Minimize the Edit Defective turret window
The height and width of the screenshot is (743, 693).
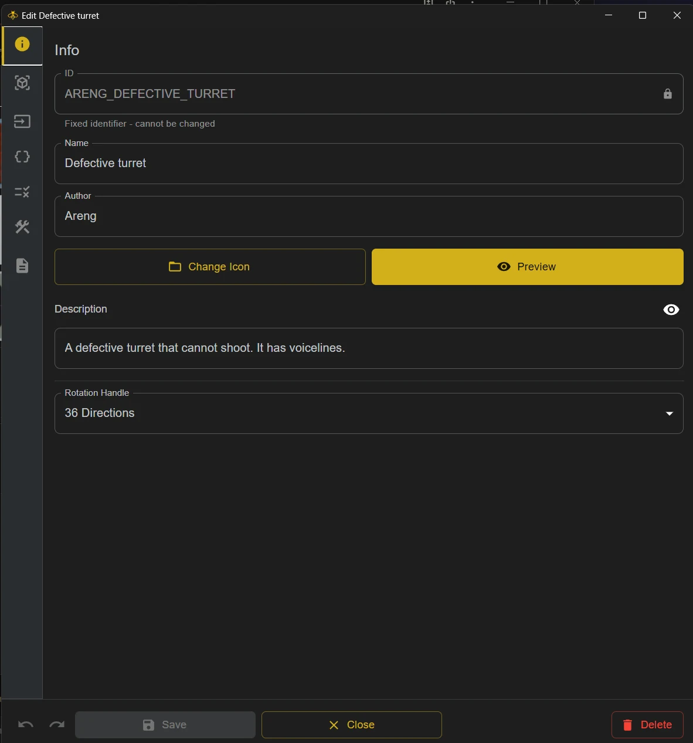(x=609, y=15)
